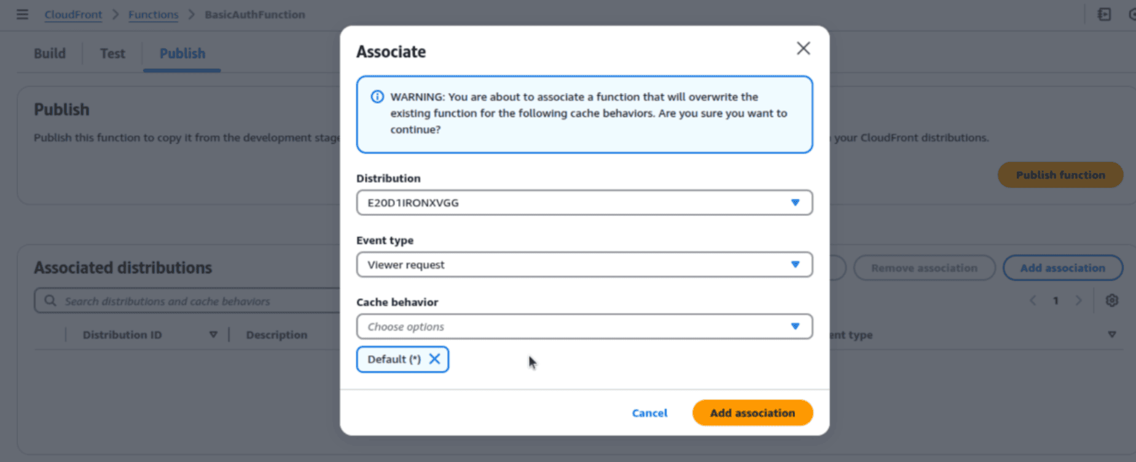Click the CloudFront breadcrumb link
1136x462 pixels.
(73, 15)
